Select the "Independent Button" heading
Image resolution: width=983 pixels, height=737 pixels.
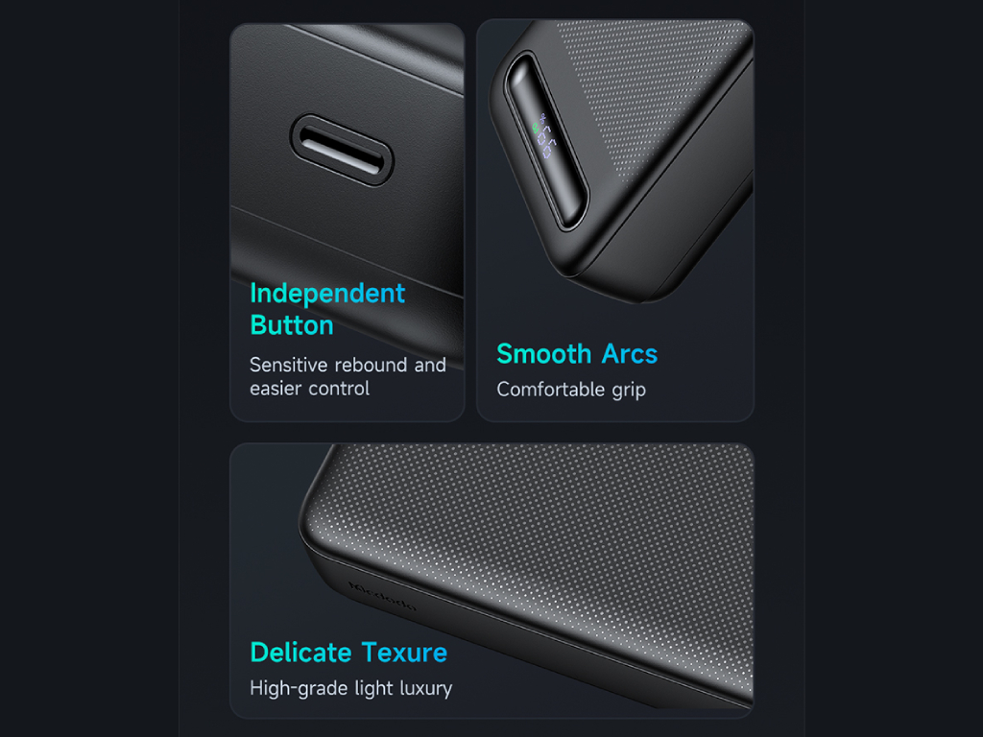327,309
